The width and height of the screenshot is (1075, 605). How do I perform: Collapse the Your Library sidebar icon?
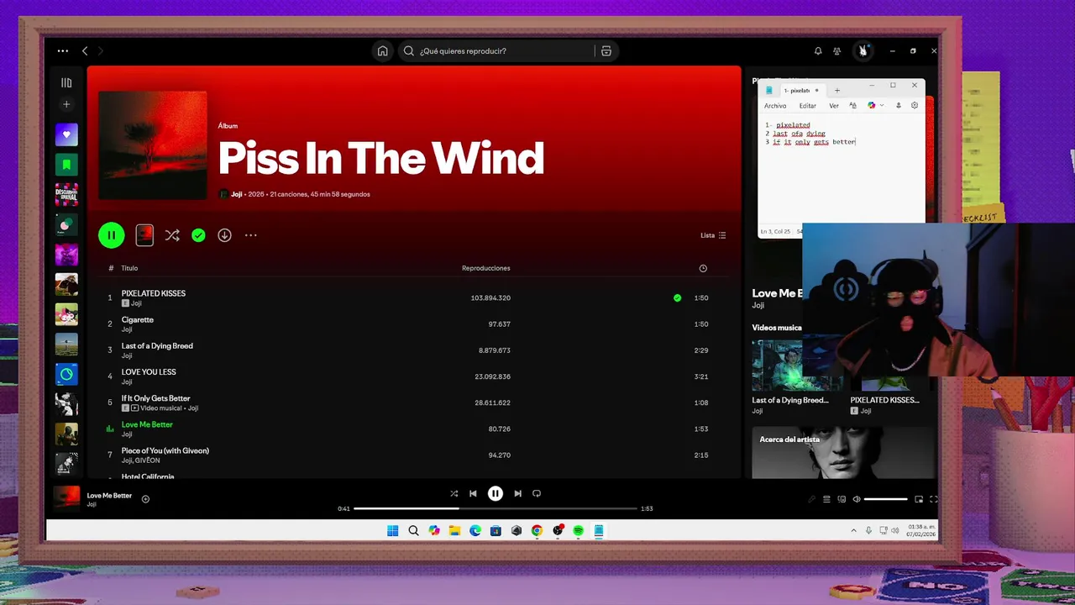click(66, 82)
